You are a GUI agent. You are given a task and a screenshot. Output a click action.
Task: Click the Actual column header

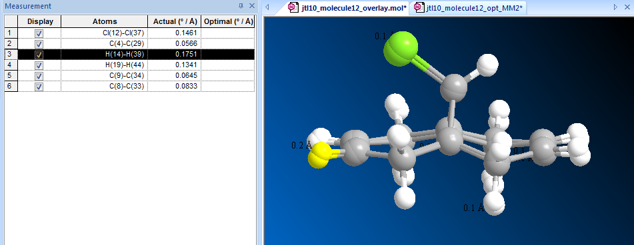[174, 22]
